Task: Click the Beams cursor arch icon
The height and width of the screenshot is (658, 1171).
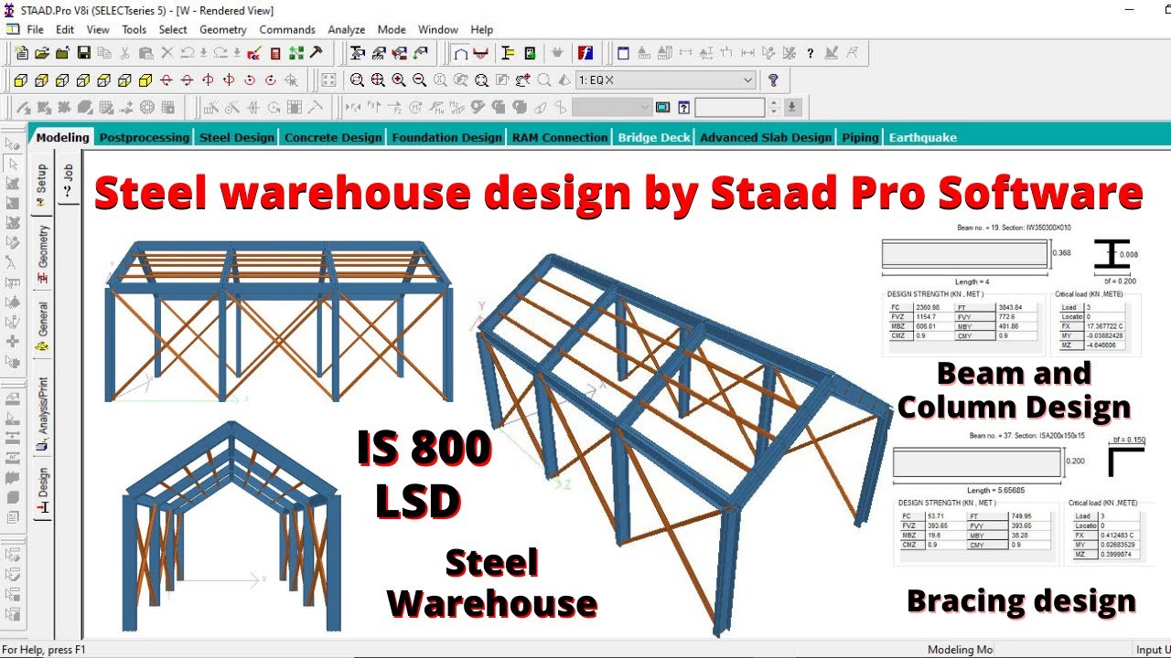Action: (460, 53)
